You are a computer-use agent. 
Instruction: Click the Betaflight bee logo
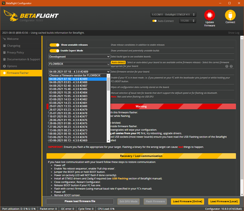point(11,16)
